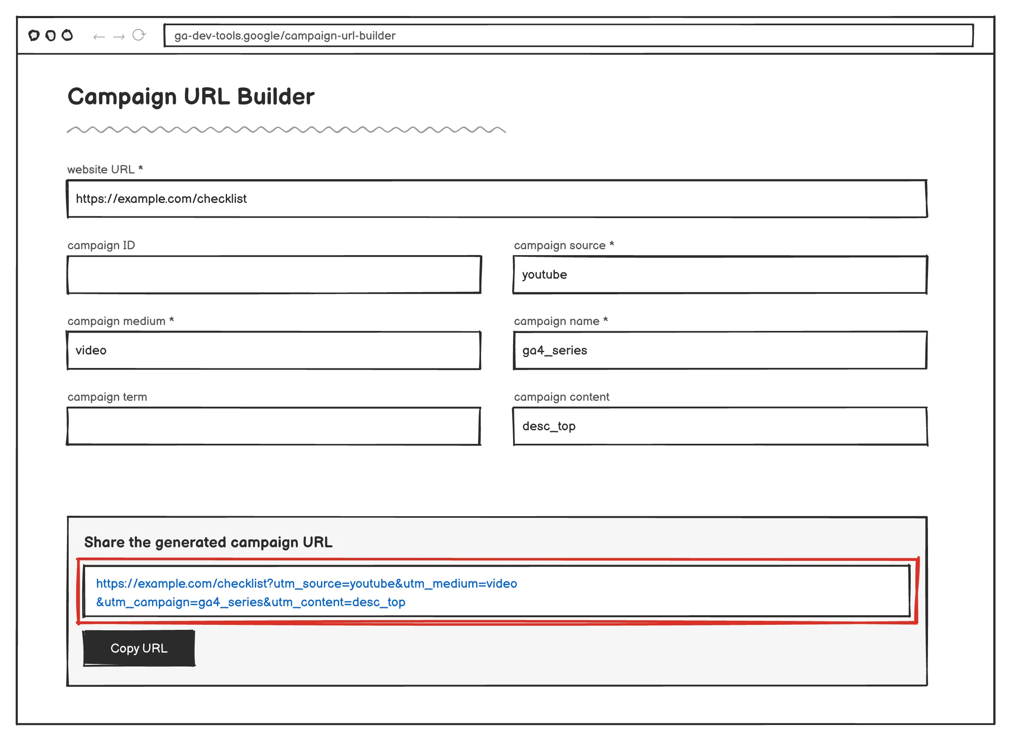This screenshot has width=1011, height=741.
Task: Click the campaign medium field containing video
Action: point(274,351)
